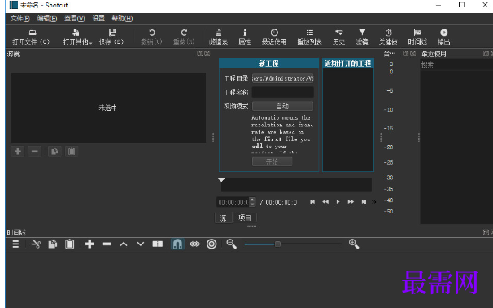Switch to the 项目 project tab
This screenshot has height=308, width=493.
(245, 218)
